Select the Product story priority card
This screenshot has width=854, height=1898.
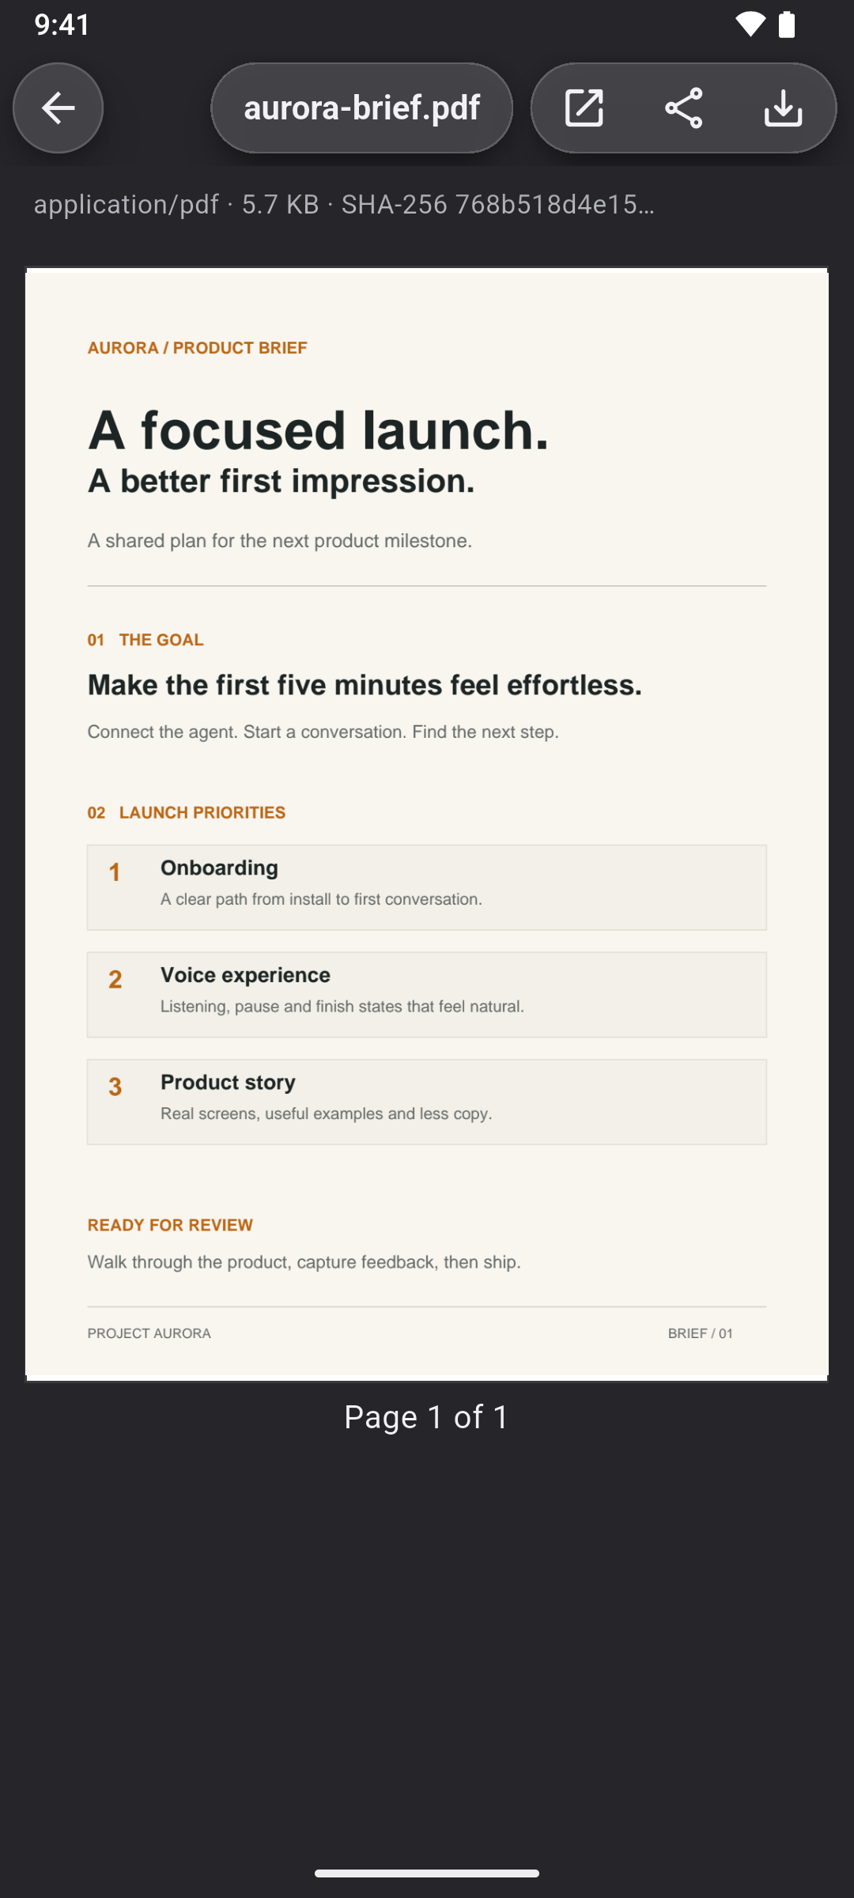(427, 1102)
